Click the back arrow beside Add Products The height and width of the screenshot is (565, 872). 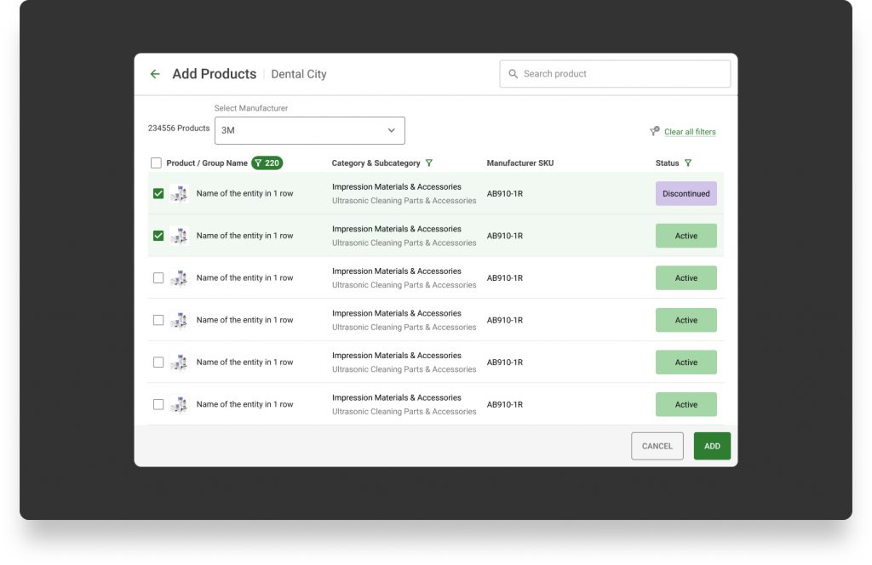tap(155, 74)
